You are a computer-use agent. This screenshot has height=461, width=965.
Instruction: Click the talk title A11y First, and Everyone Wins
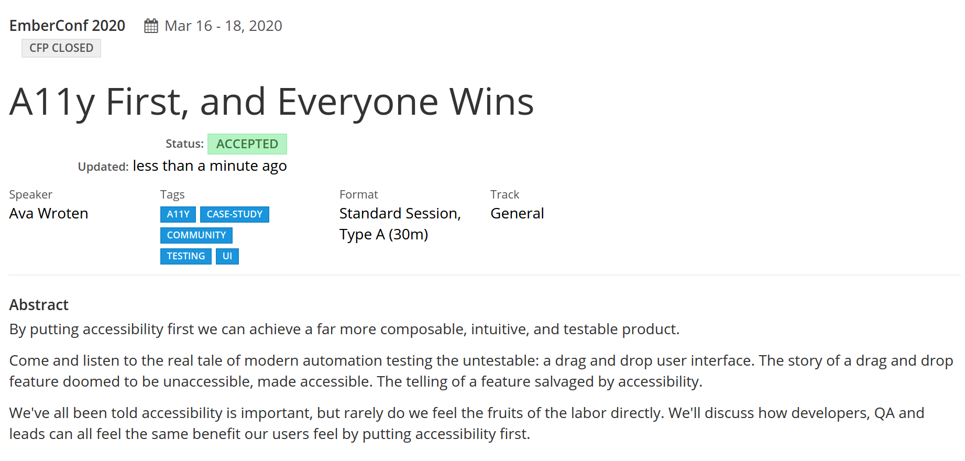(x=271, y=102)
